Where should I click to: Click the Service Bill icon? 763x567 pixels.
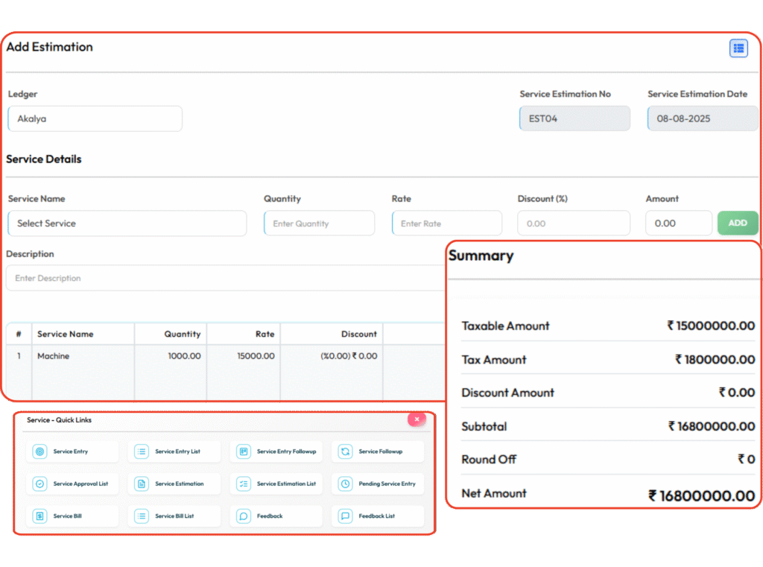[39, 516]
